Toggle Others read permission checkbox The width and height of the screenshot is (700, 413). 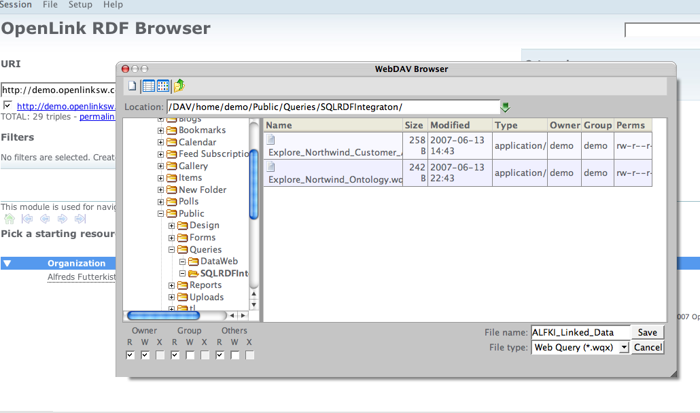point(220,355)
